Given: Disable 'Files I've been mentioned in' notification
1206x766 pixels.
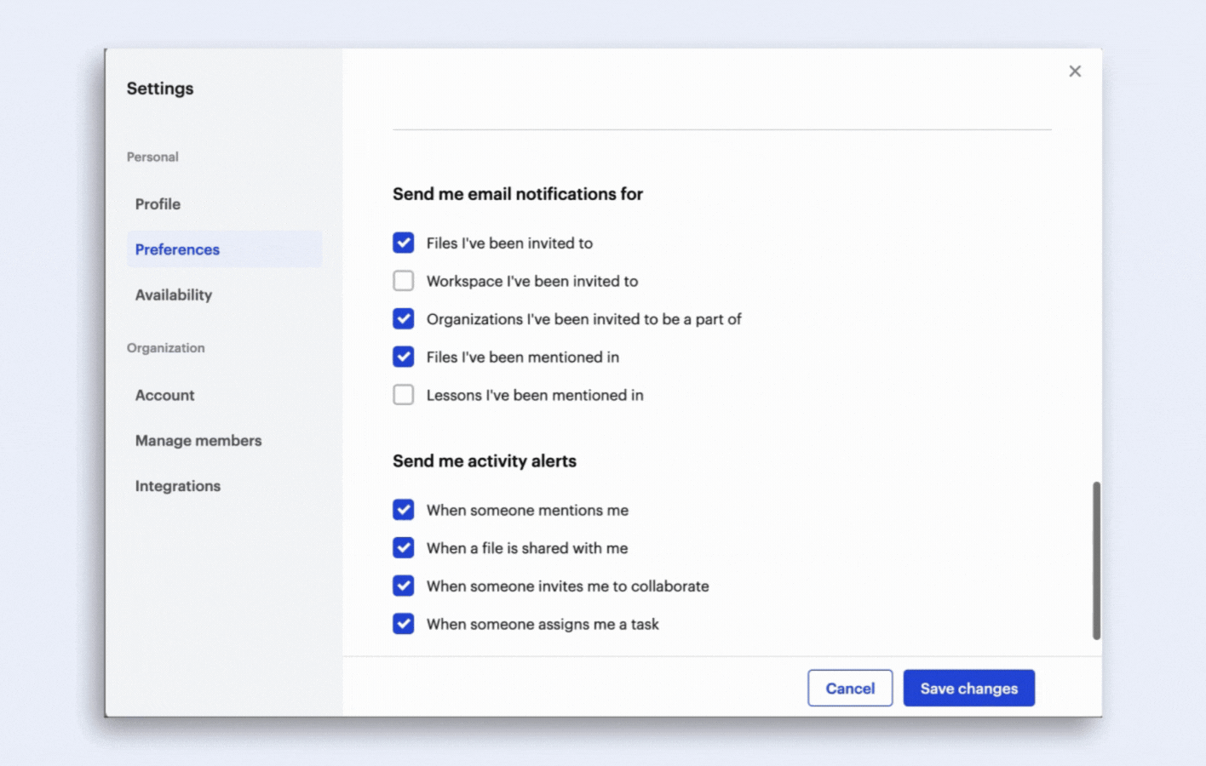Looking at the screenshot, I should pos(404,357).
